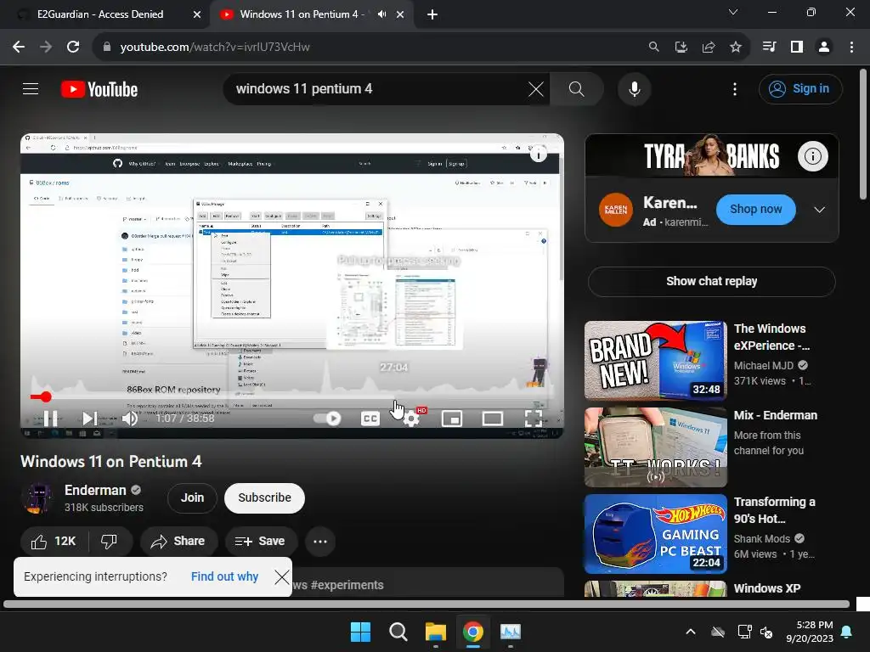Open Chrome profile menu
The height and width of the screenshot is (652, 870).
pyautogui.click(x=824, y=48)
